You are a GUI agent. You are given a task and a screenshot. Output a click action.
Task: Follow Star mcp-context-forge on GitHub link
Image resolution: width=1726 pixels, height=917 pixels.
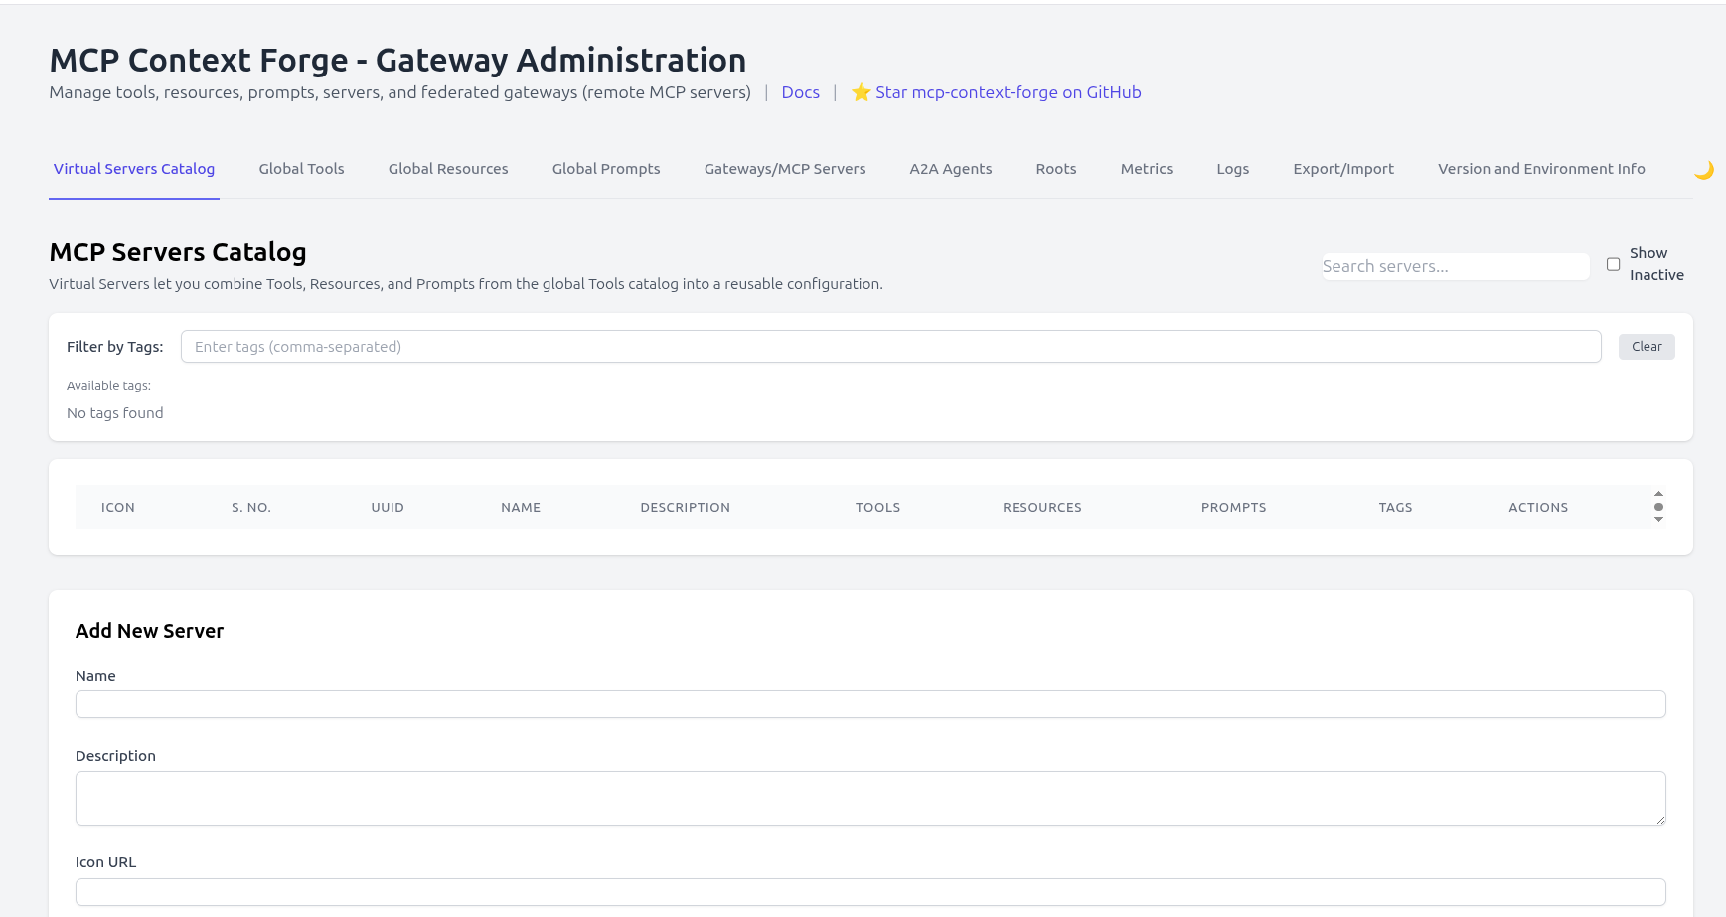click(997, 92)
